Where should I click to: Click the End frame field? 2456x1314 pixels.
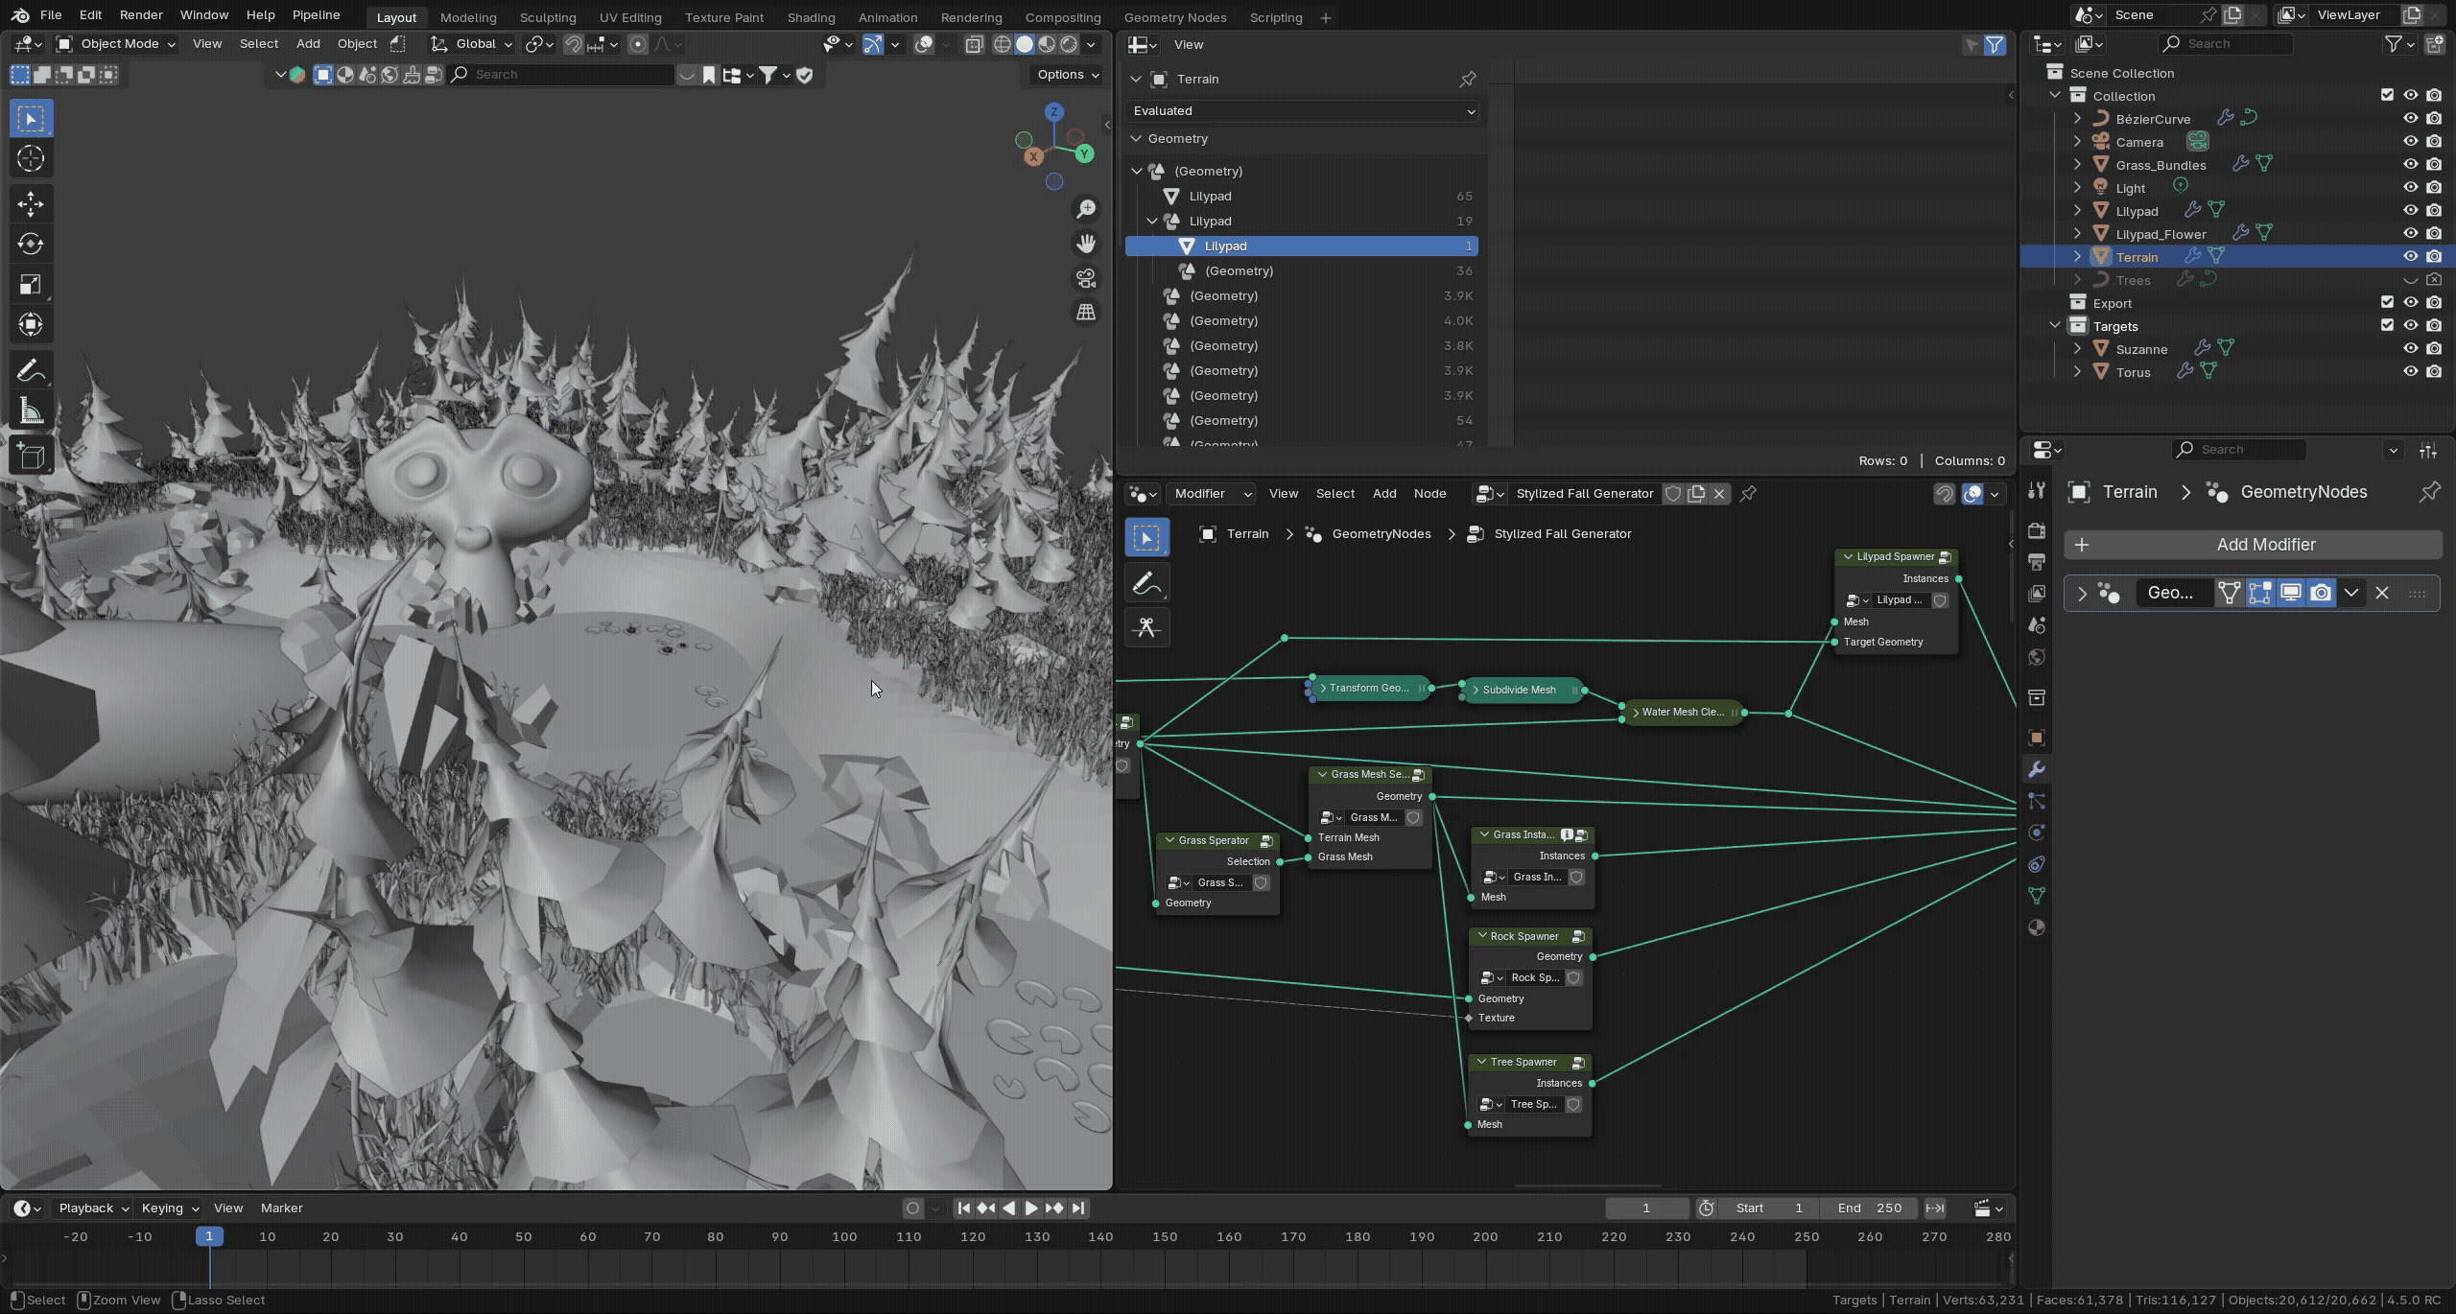1869,1208
